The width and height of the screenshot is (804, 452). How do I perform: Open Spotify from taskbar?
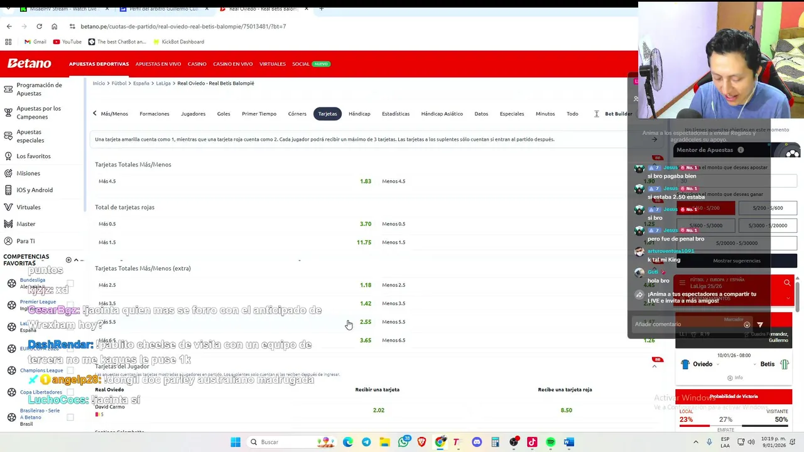550,442
